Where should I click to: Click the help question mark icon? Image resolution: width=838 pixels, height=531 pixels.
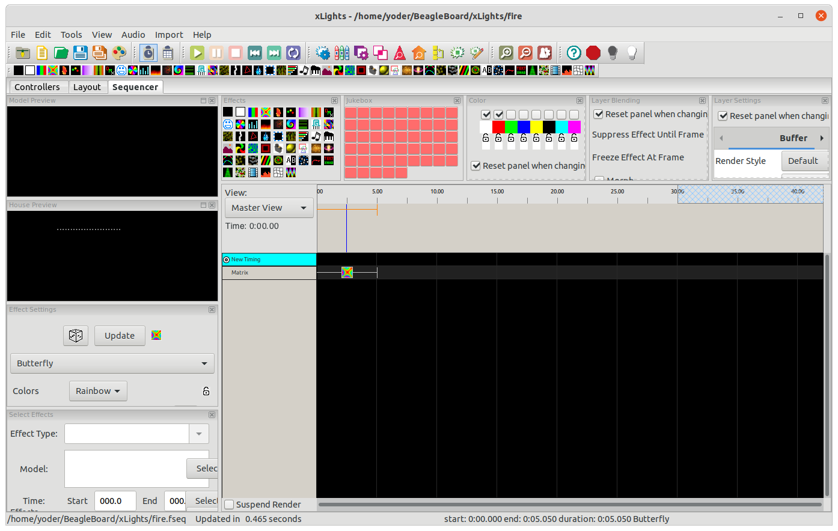pos(574,53)
